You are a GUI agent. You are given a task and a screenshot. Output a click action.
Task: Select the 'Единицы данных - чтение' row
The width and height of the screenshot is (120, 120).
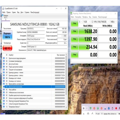click(x=34, y=72)
